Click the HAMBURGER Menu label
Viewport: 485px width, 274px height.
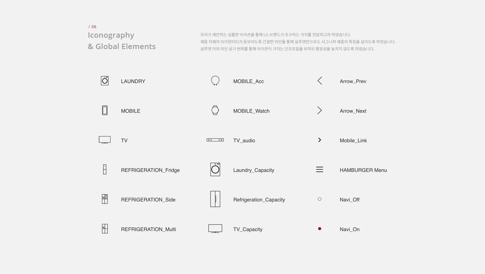click(x=363, y=170)
